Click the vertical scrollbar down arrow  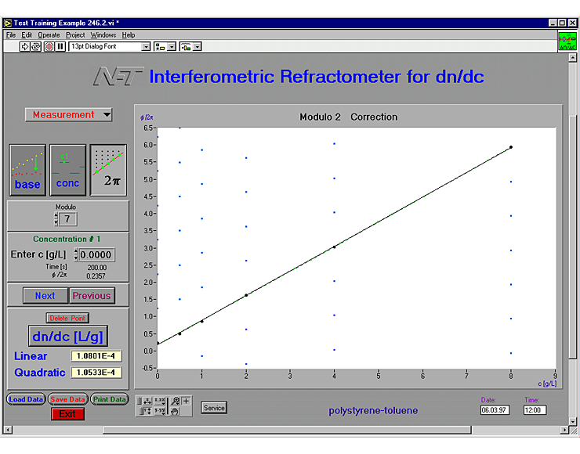[573, 421]
